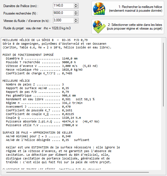The width and height of the screenshot is (167, 176).
Task: Click the "Pas géométrique" 900,6 mm line
Action: (x=41, y=95)
